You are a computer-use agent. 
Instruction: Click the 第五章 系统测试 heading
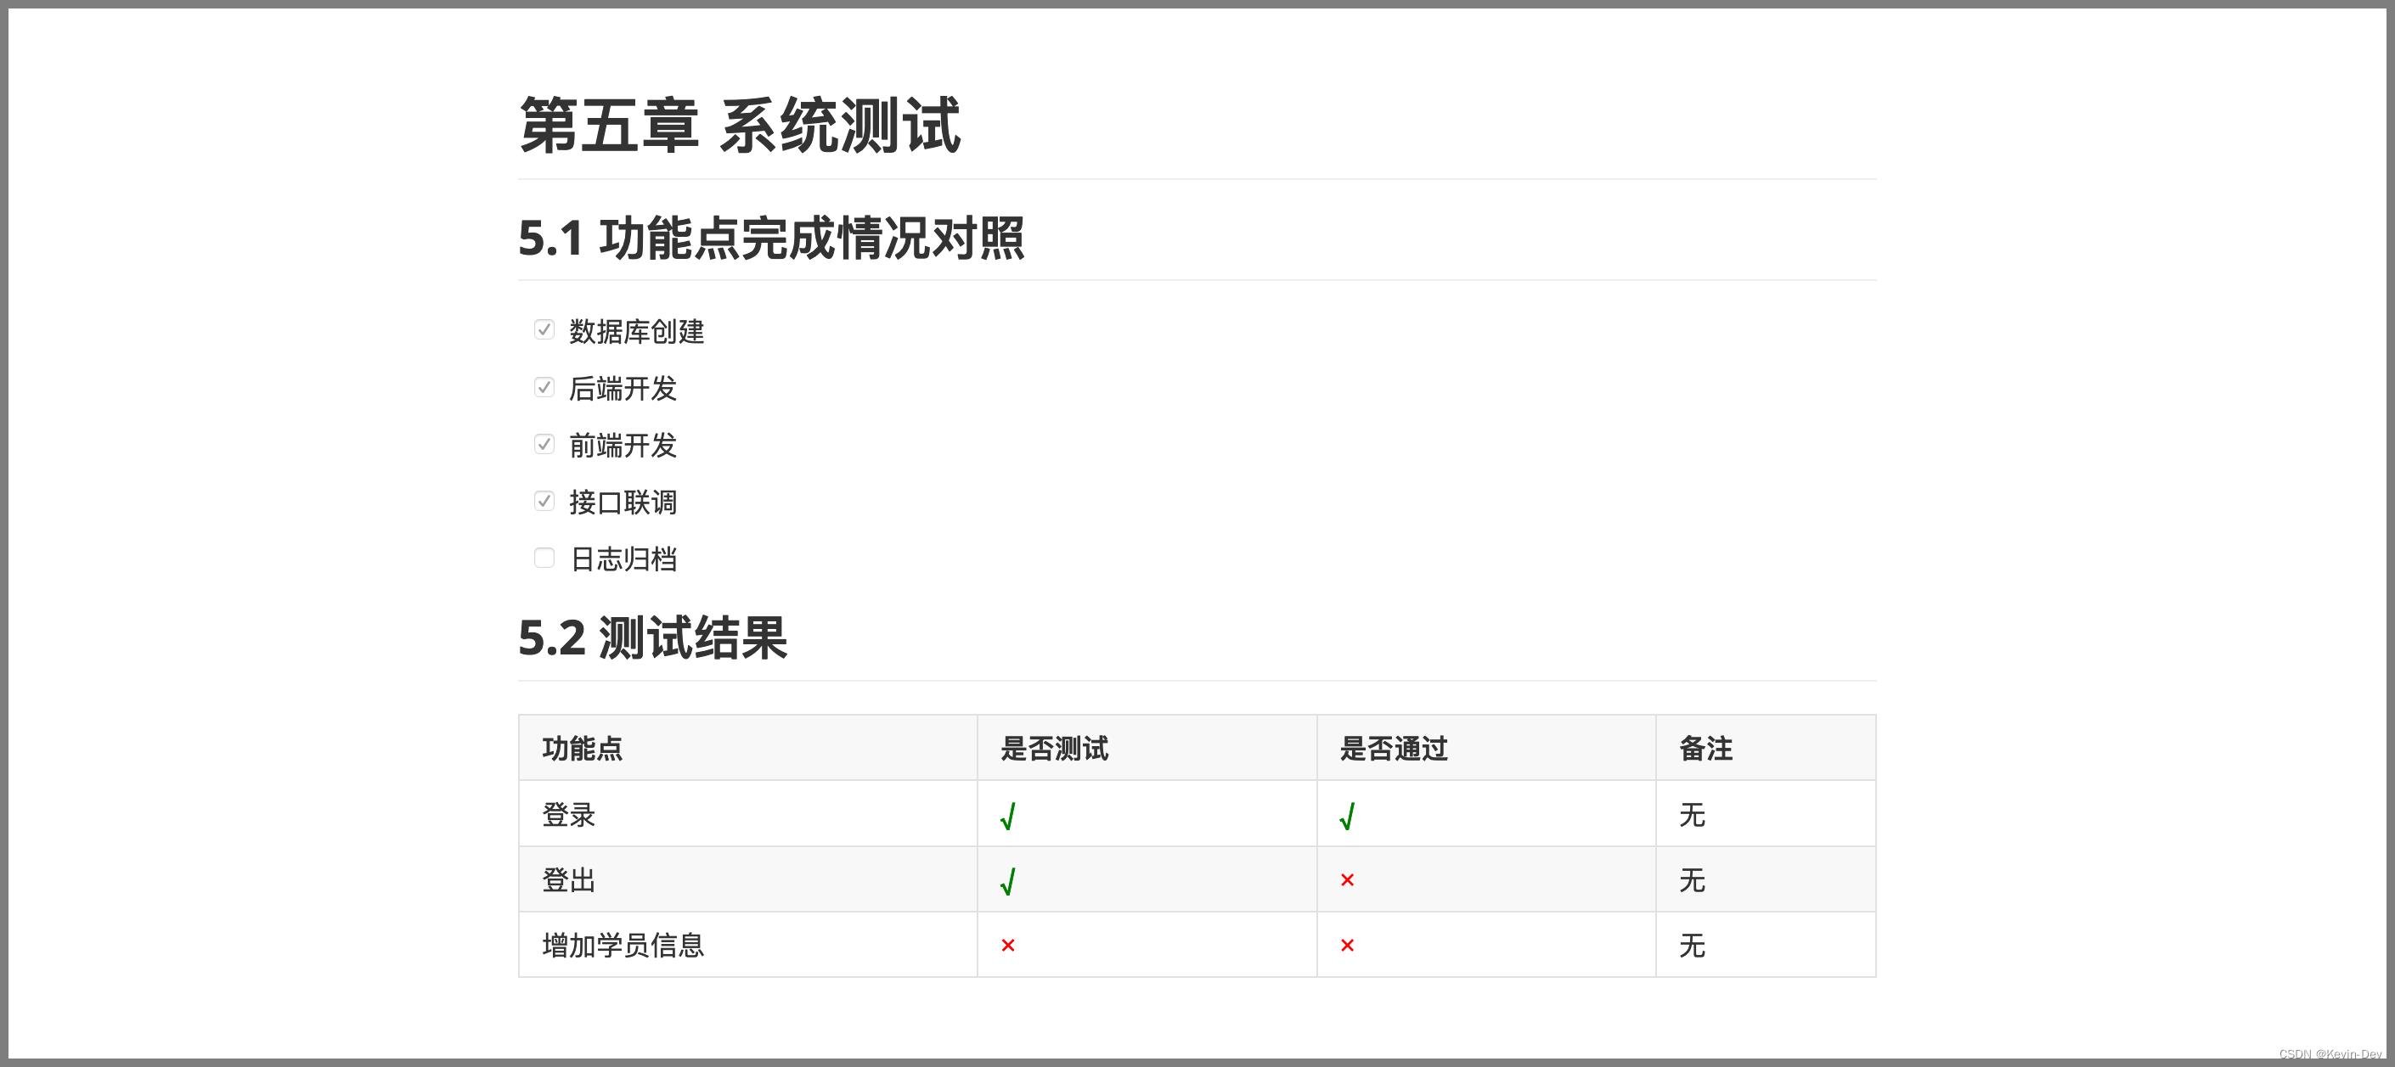[739, 126]
